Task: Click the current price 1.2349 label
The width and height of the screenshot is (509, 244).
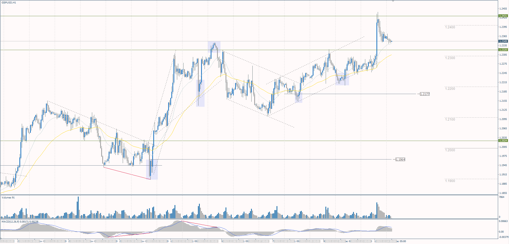Action: click(503, 41)
